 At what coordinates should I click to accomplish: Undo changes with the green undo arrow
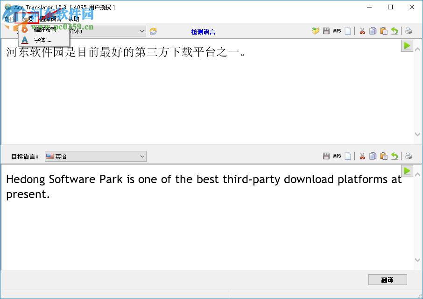point(395,31)
